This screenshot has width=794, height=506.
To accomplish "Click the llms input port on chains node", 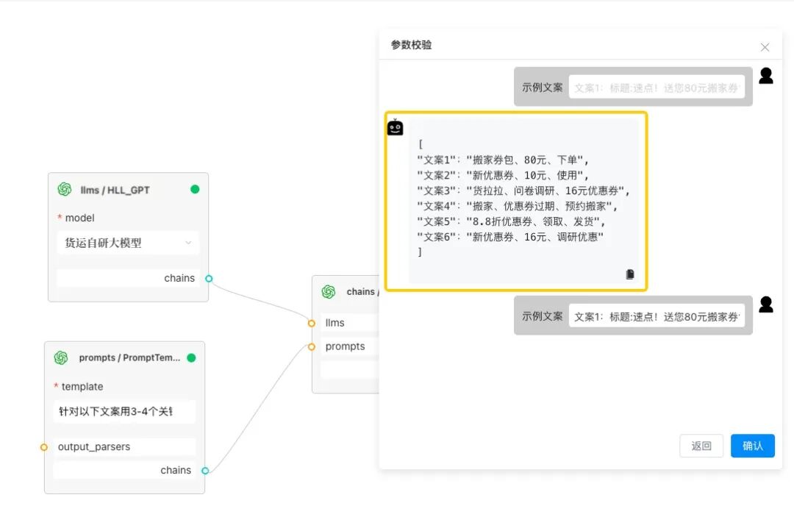I will [312, 323].
